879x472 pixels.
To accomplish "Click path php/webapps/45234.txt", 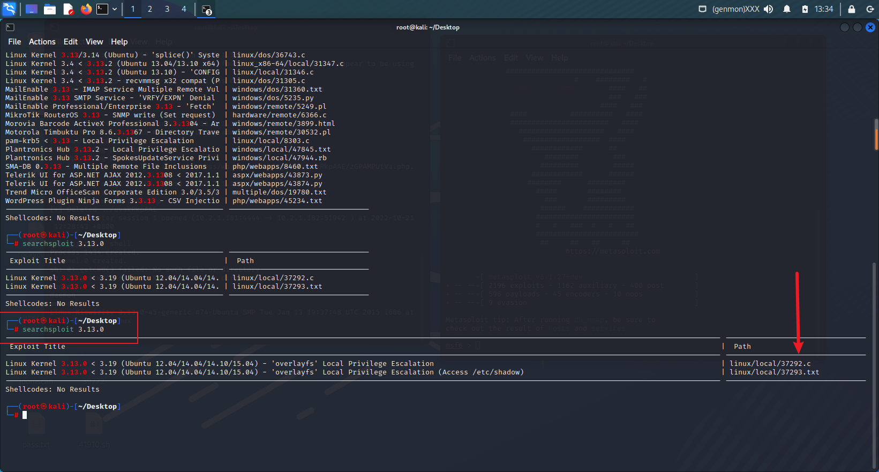I will pos(277,201).
